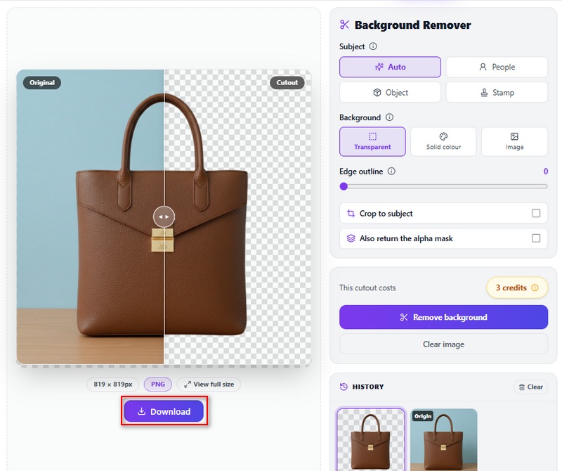Viewport: 562px width, 471px height.
Task: Select the People subject mode
Action: click(497, 67)
